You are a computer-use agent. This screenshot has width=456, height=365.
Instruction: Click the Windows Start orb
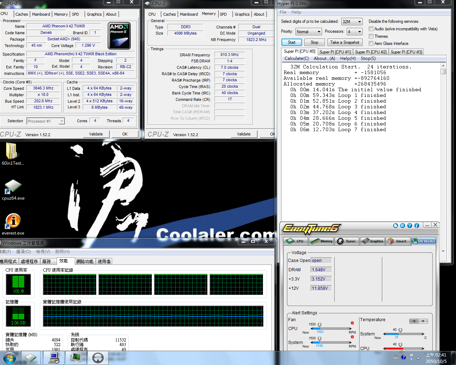(x=10, y=358)
